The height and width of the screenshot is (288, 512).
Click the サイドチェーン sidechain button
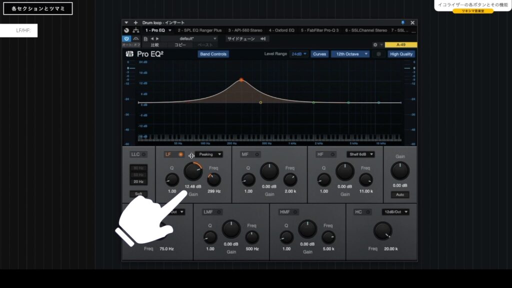[x=241, y=38]
